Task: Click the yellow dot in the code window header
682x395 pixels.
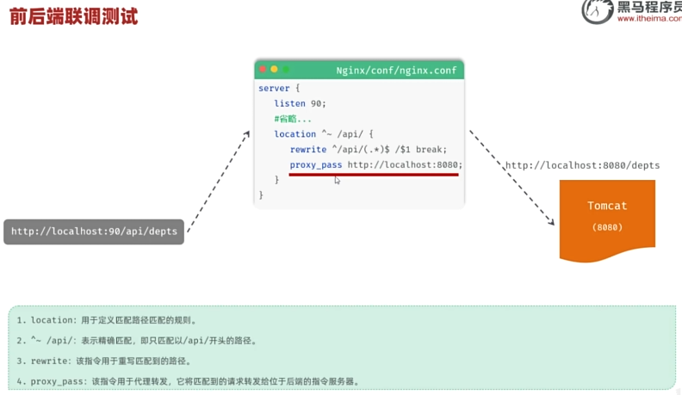Action: 274,69
